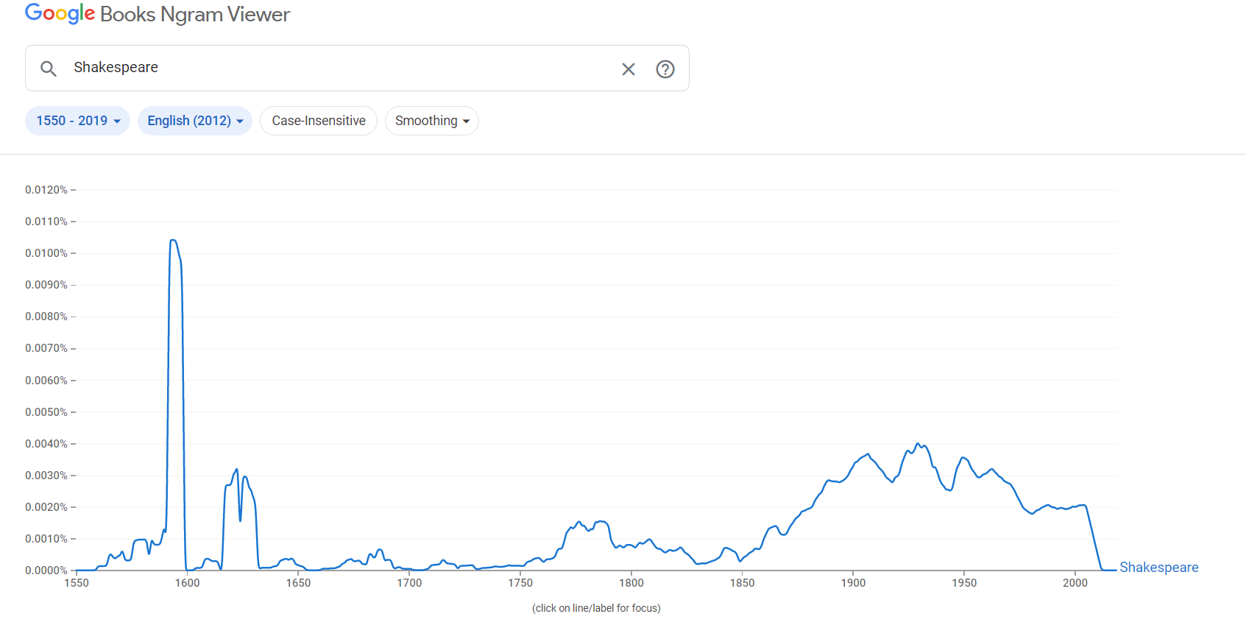Click the search magnifier icon
Viewport: 1246px width, 625px height.
[x=49, y=68]
